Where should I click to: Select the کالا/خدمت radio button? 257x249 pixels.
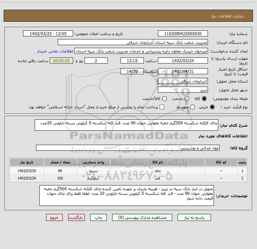(x=165, y=99)
